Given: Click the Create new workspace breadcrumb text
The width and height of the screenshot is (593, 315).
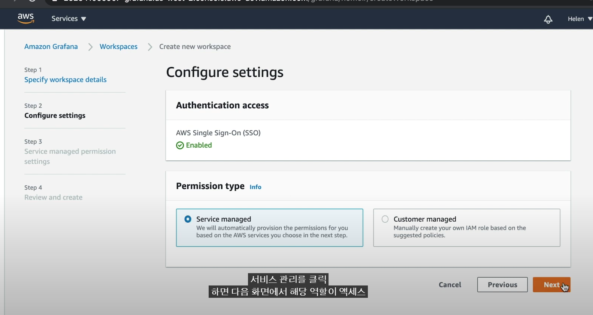Looking at the screenshot, I should (x=195, y=47).
